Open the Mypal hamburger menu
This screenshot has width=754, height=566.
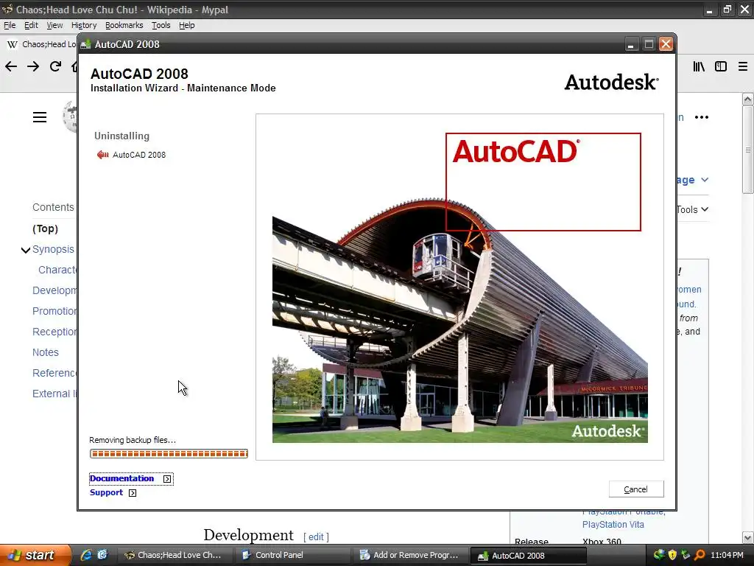[743, 66]
